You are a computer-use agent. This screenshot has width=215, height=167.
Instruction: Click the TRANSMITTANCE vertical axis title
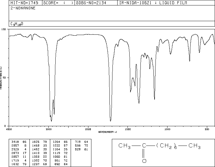pyautogui.click(x=1, y=78)
